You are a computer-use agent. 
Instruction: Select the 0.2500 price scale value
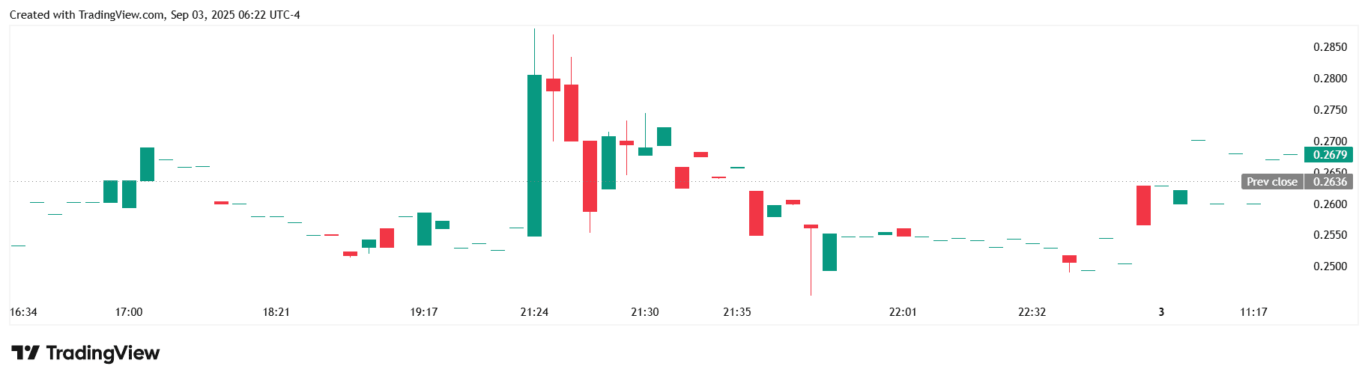[x=1330, y=266]
